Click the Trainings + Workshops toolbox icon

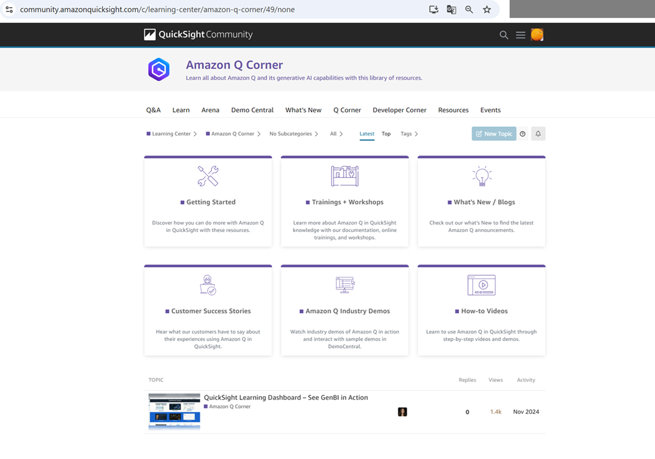click(345, 176)
